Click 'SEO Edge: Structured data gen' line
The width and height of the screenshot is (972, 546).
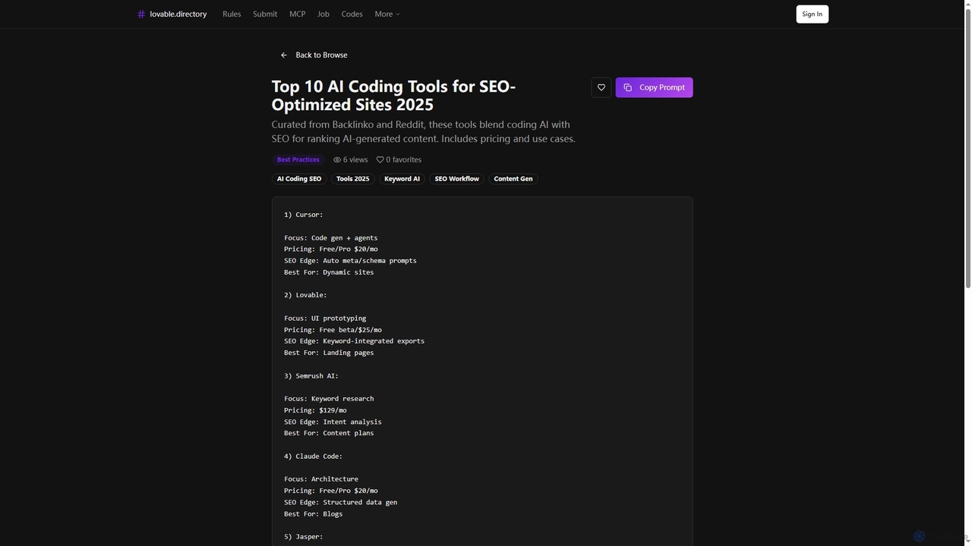341,502
